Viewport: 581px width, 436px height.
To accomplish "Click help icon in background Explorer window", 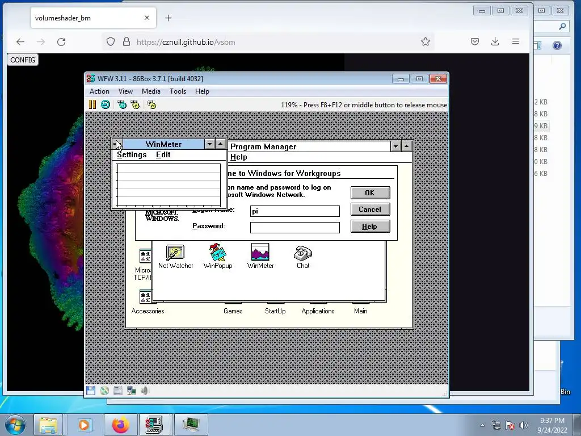I will [x=557, y=45].
